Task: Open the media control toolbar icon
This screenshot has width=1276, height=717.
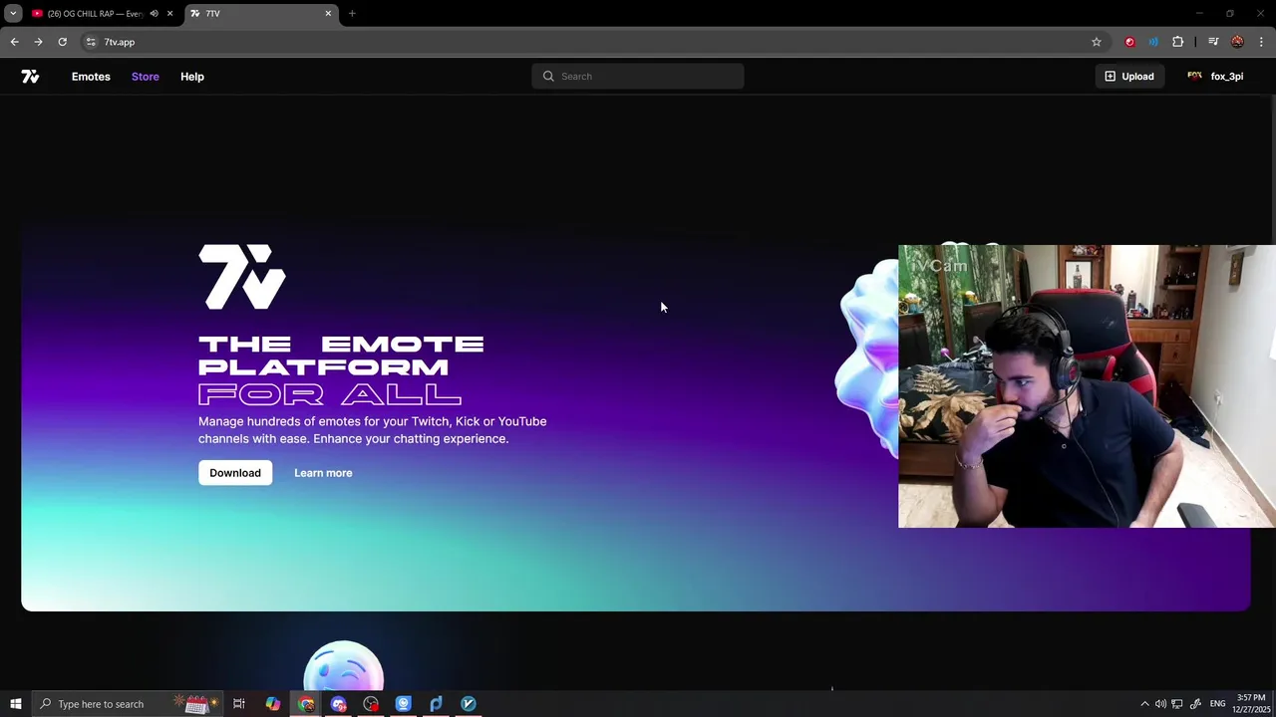Action: pyautogui.click(x=1213, y=42)
